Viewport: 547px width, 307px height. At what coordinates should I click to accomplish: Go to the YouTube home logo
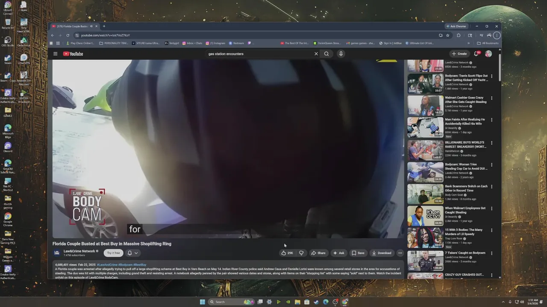tap(73, 54)
